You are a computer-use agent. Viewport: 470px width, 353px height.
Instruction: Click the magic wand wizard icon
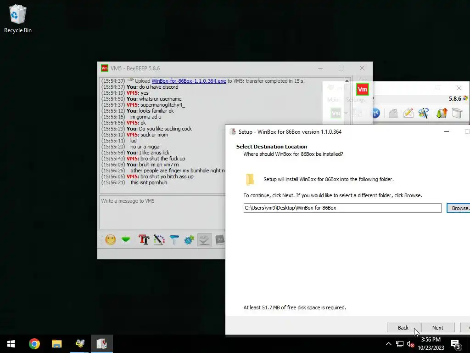(424, 113)
